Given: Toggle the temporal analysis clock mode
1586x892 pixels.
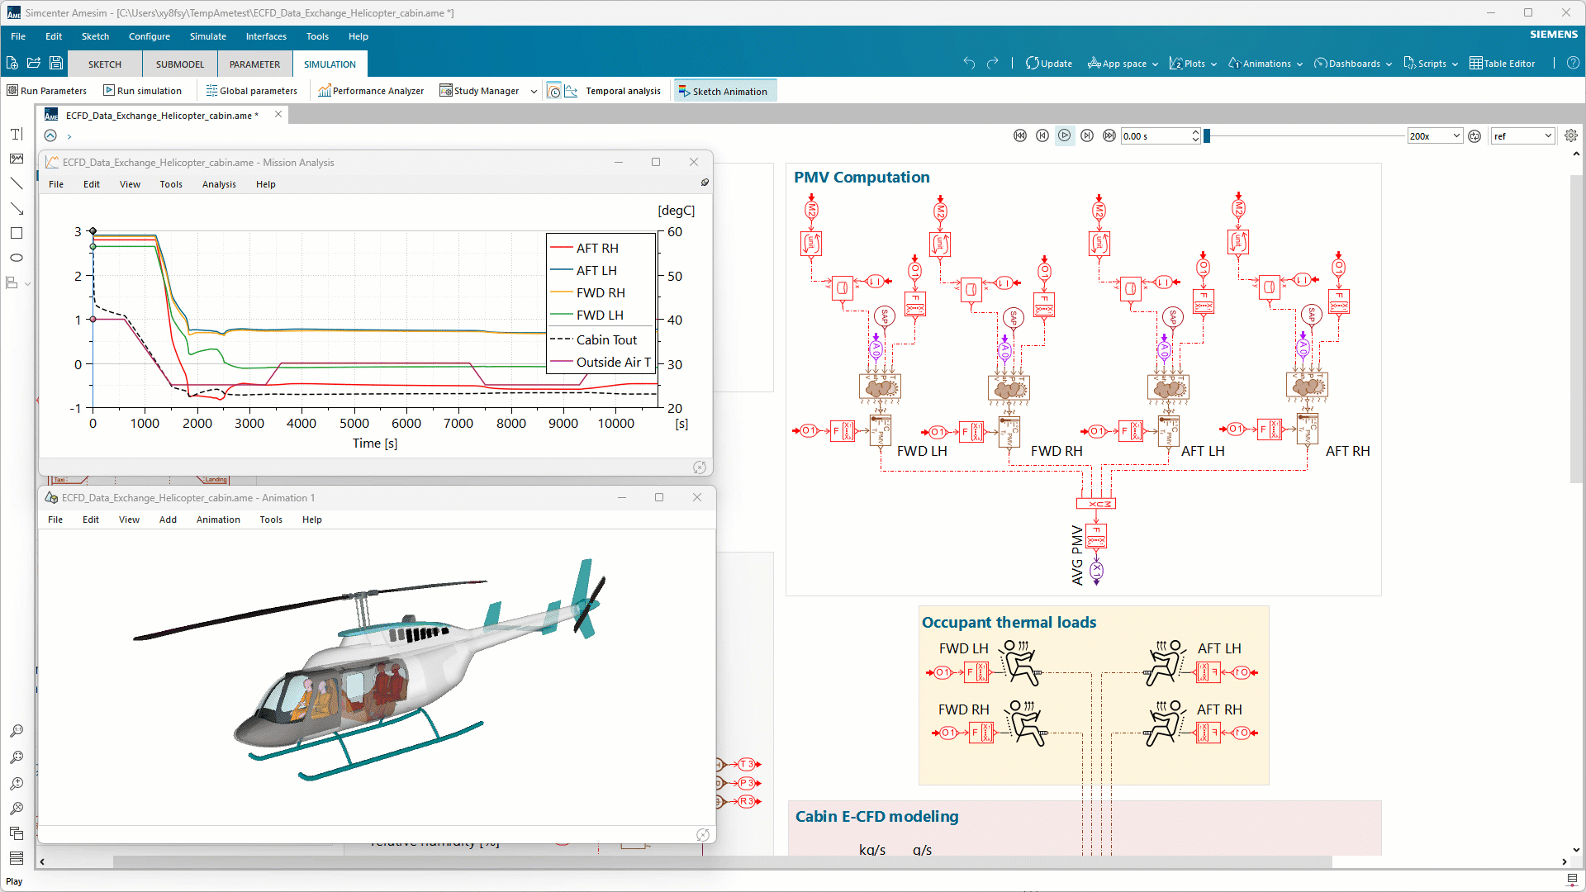Looking at the screenshot, I should click(x=554, y=91).
